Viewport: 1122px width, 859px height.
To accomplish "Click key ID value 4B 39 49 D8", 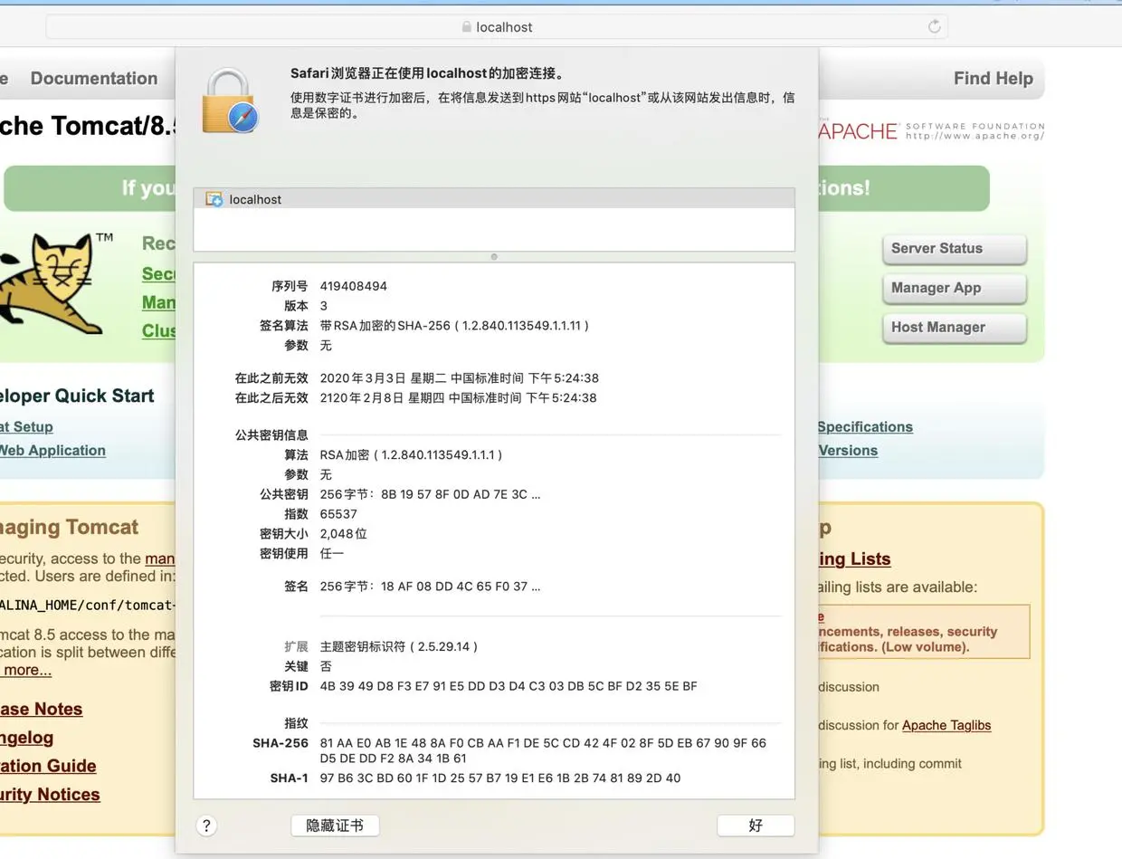I will tap(509, 686).
